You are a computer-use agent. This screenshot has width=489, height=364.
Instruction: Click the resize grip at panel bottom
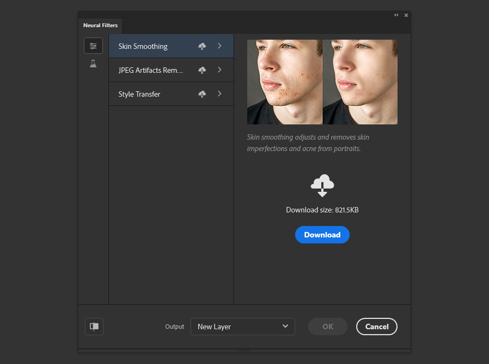[244, 350]
